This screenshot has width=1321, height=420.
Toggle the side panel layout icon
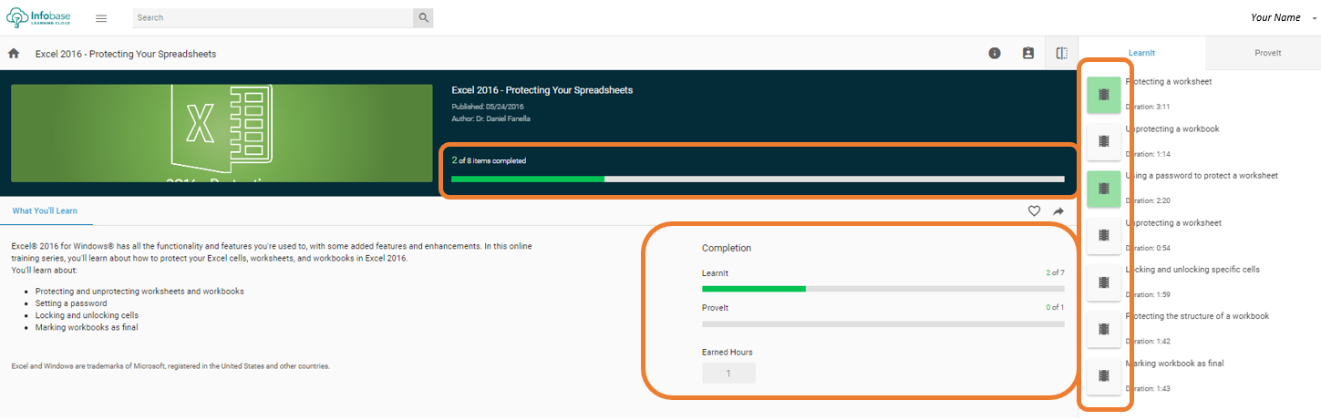click(x=1061, y=54)
